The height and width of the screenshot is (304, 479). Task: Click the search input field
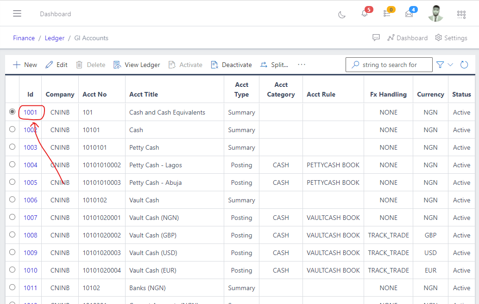394,65
